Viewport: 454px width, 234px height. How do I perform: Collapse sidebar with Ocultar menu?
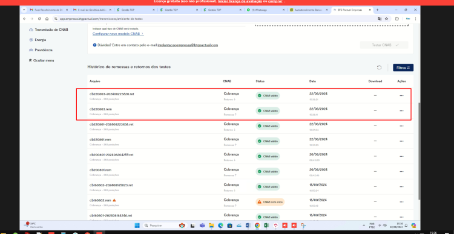point(41,60)
